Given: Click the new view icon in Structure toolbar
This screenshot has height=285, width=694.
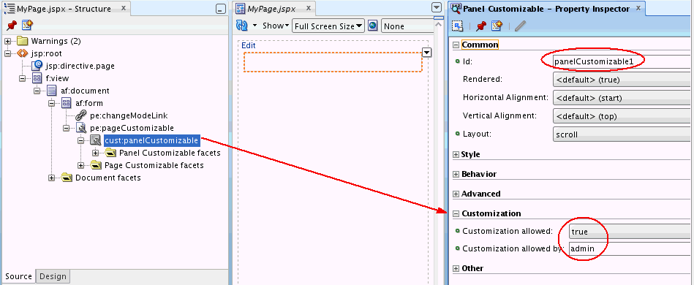Looking at the screenshot, I should point(27,26).
